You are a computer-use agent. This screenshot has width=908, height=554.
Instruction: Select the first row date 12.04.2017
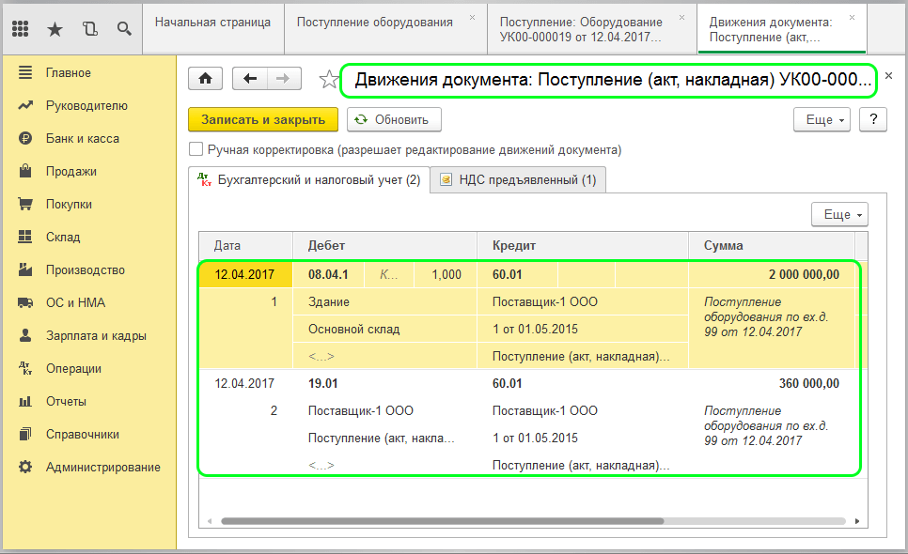pos(245,275)
